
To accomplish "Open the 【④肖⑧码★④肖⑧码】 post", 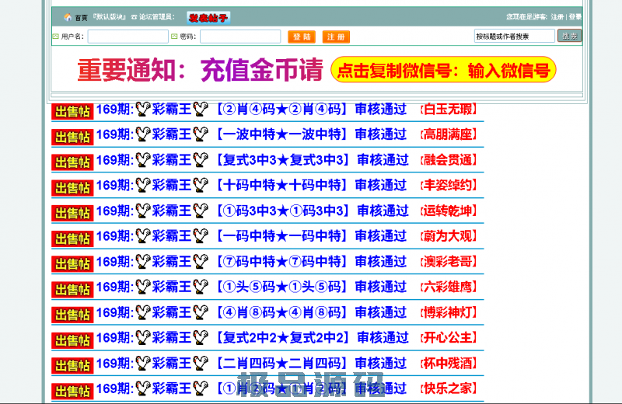I will pos(281,312).
